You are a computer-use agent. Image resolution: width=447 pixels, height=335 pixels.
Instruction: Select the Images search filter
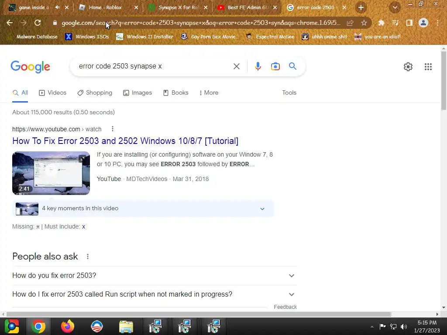138,93
